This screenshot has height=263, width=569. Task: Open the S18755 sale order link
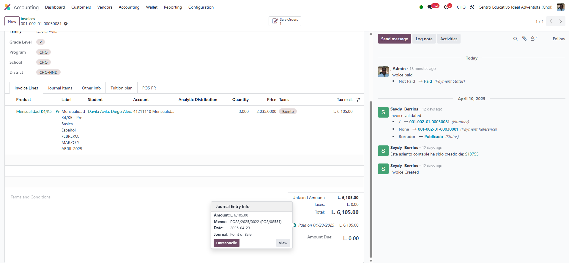[x=472, y=154]
